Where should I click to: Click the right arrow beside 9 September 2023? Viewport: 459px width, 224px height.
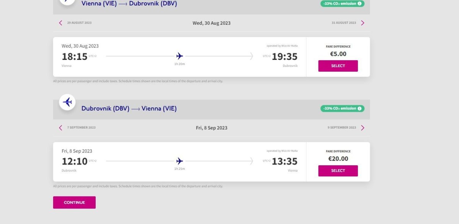(363, 128)
